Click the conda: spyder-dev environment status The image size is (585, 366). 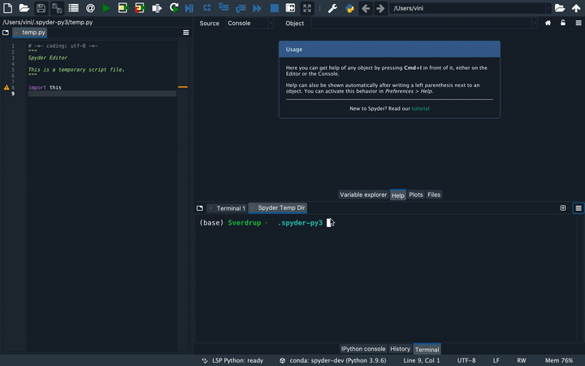(333, 360)
